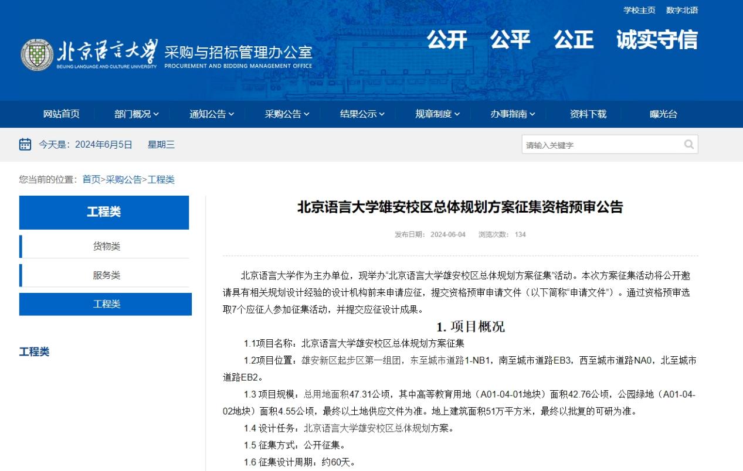Viewport: 743px width, 471px height.
Task: Click the line 1.5 征集方式：公开征集
Action: point(294,445)
